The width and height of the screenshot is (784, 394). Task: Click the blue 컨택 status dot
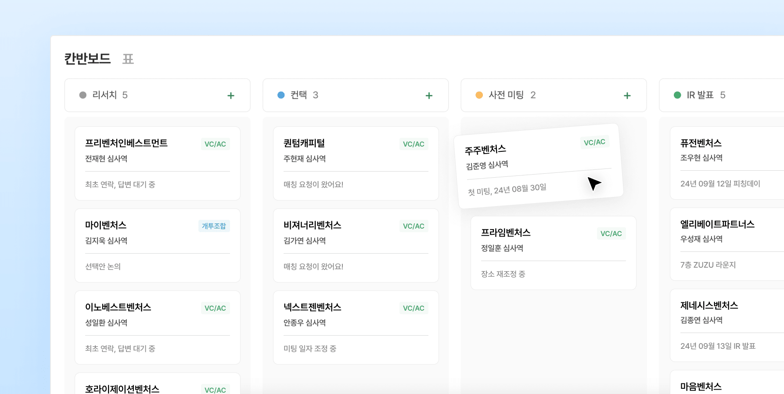pos(281,95)
